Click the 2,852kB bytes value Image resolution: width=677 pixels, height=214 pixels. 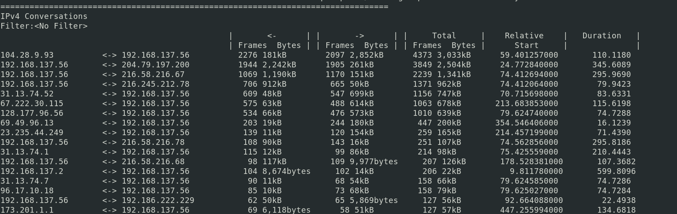point(367,55)
